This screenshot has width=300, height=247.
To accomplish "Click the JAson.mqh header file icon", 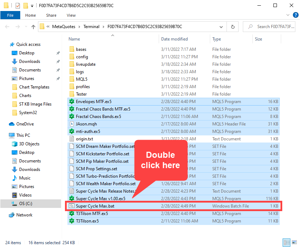I will pos(71,124).
